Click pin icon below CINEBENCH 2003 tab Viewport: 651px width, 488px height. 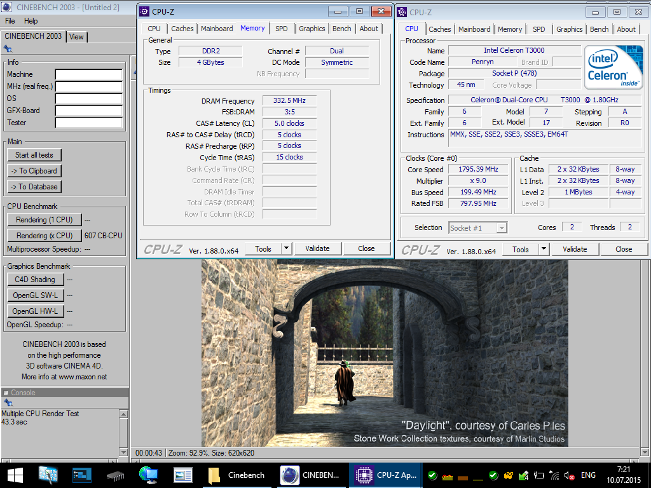8,49
